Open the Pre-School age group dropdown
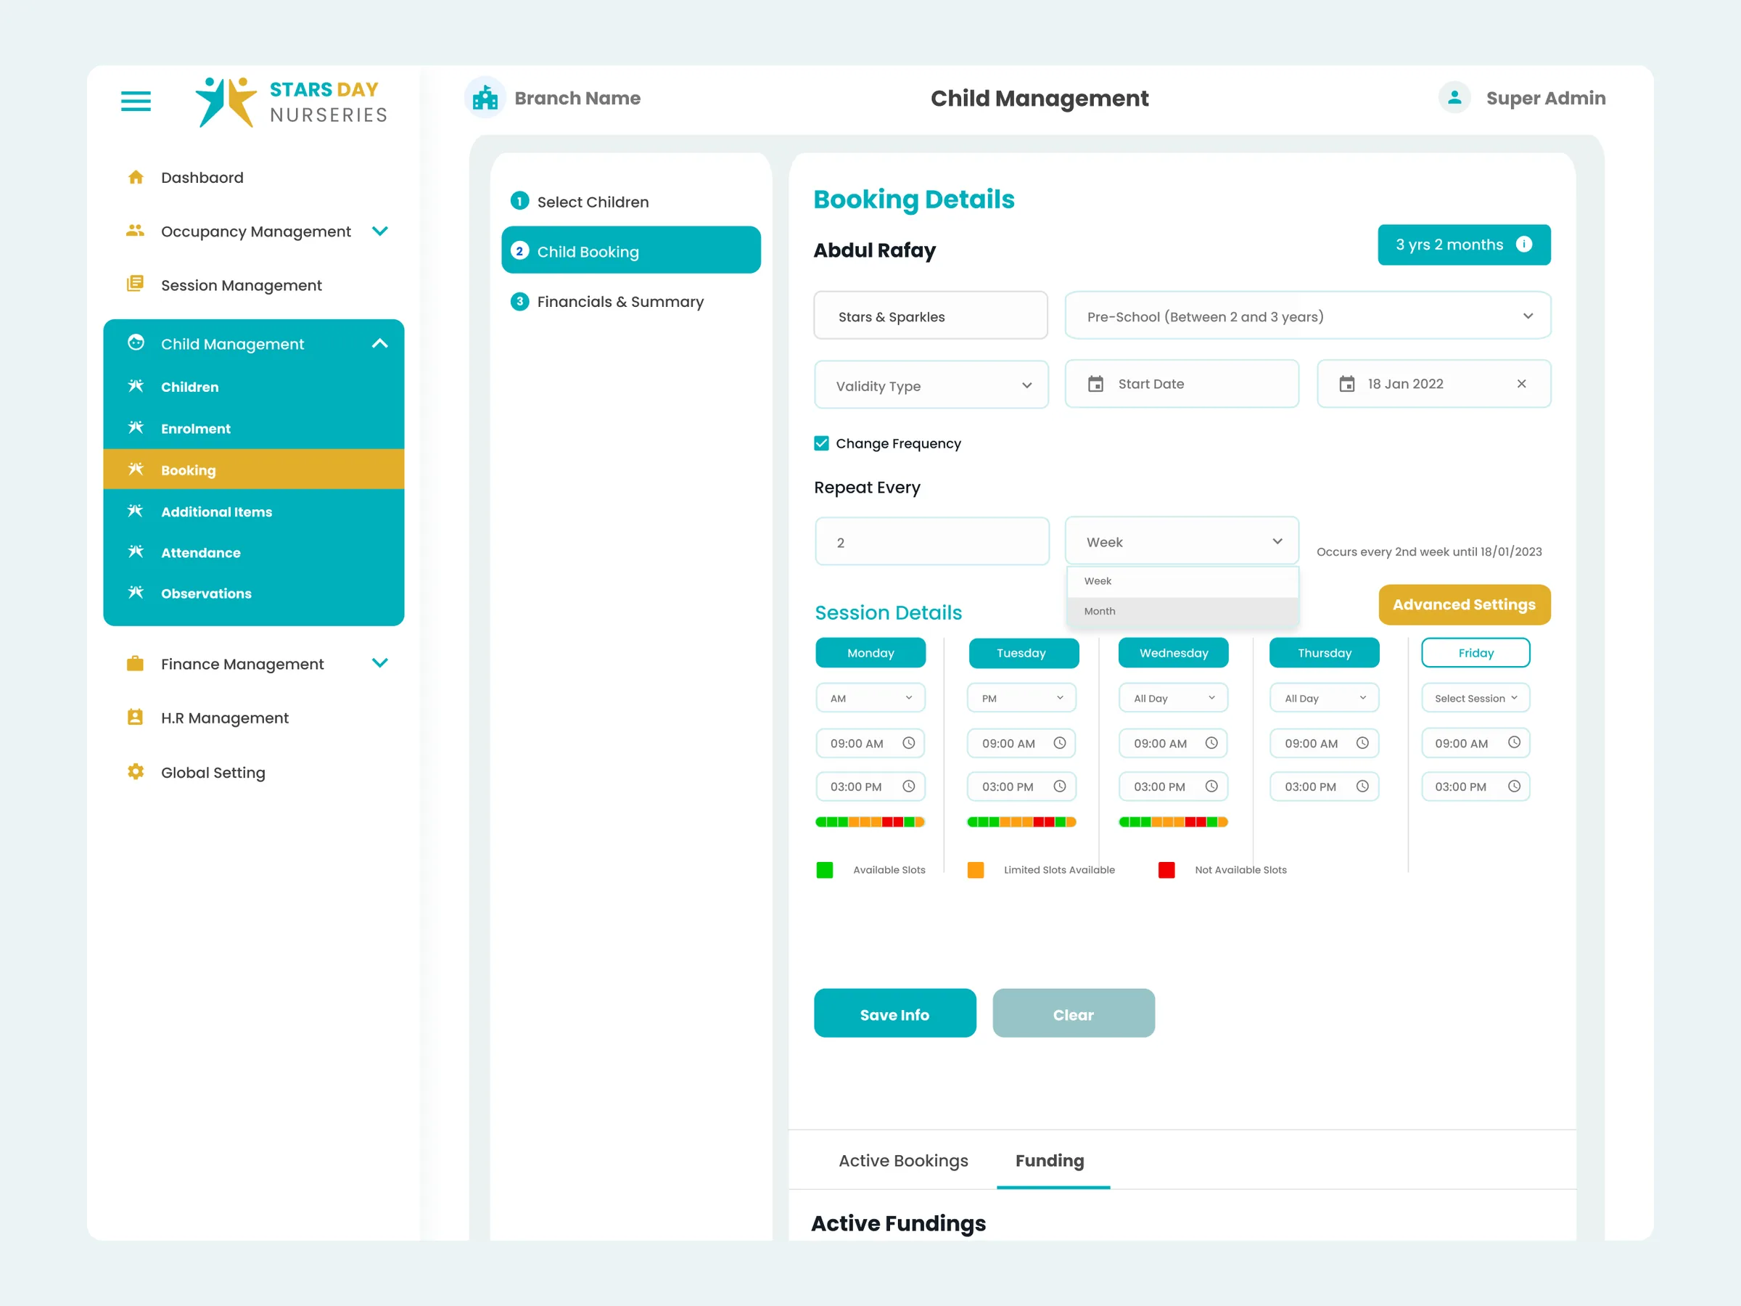Screen dimensions: 1741x1306 [x=1307, y=316]
